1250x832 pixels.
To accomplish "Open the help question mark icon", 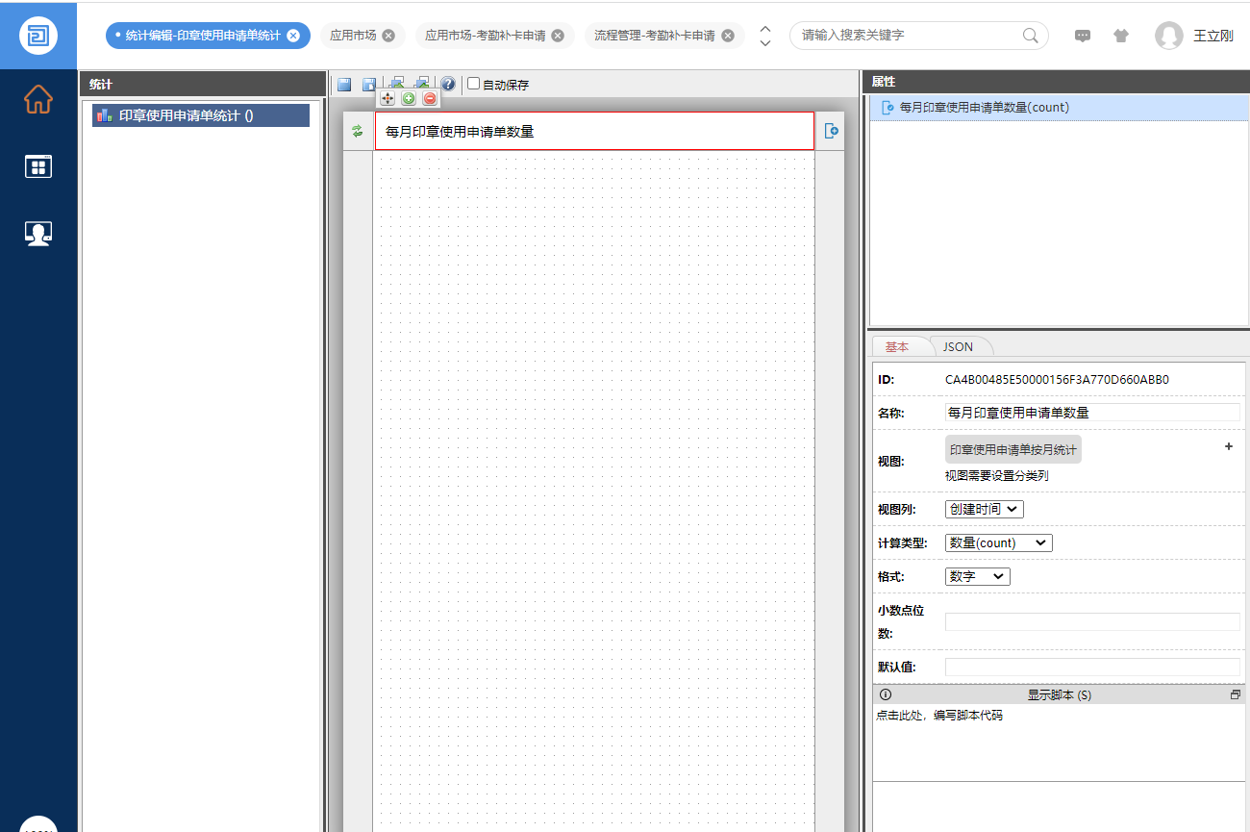I will (x=448, y=85).
